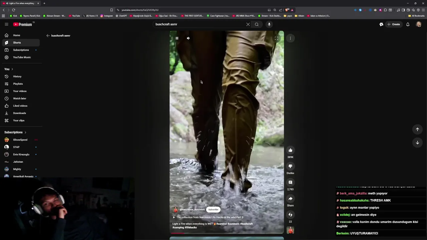Open the YouTube hamburger guide menu

pos(6,24)
